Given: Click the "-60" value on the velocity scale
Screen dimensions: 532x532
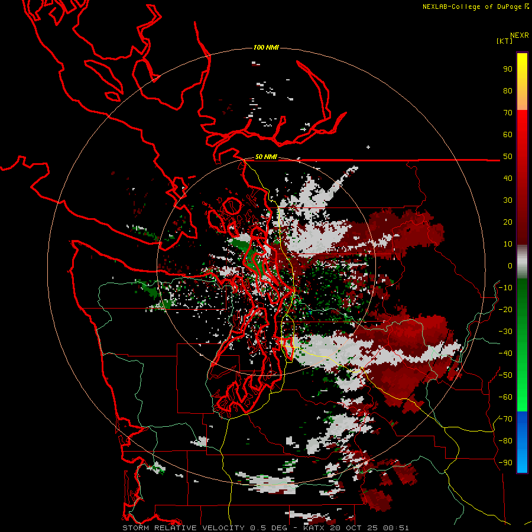Looking at the screenshot, I should coord(505,397).
